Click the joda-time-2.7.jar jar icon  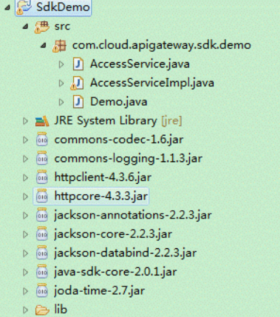pos(42,291)
